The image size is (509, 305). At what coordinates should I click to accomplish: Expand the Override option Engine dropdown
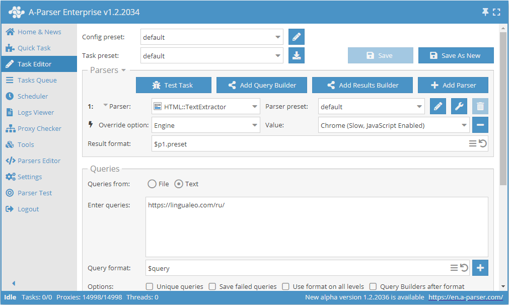[205, 125]
